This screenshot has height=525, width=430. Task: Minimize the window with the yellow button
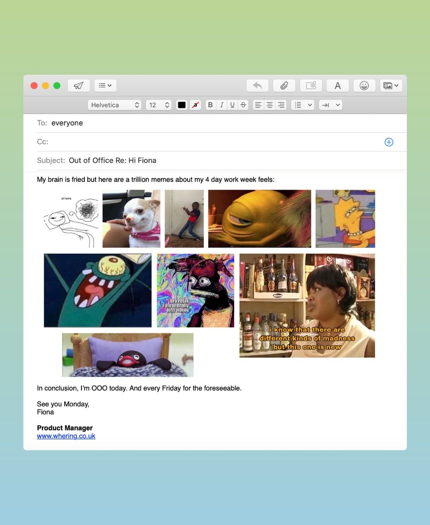[x=45, y=86]
